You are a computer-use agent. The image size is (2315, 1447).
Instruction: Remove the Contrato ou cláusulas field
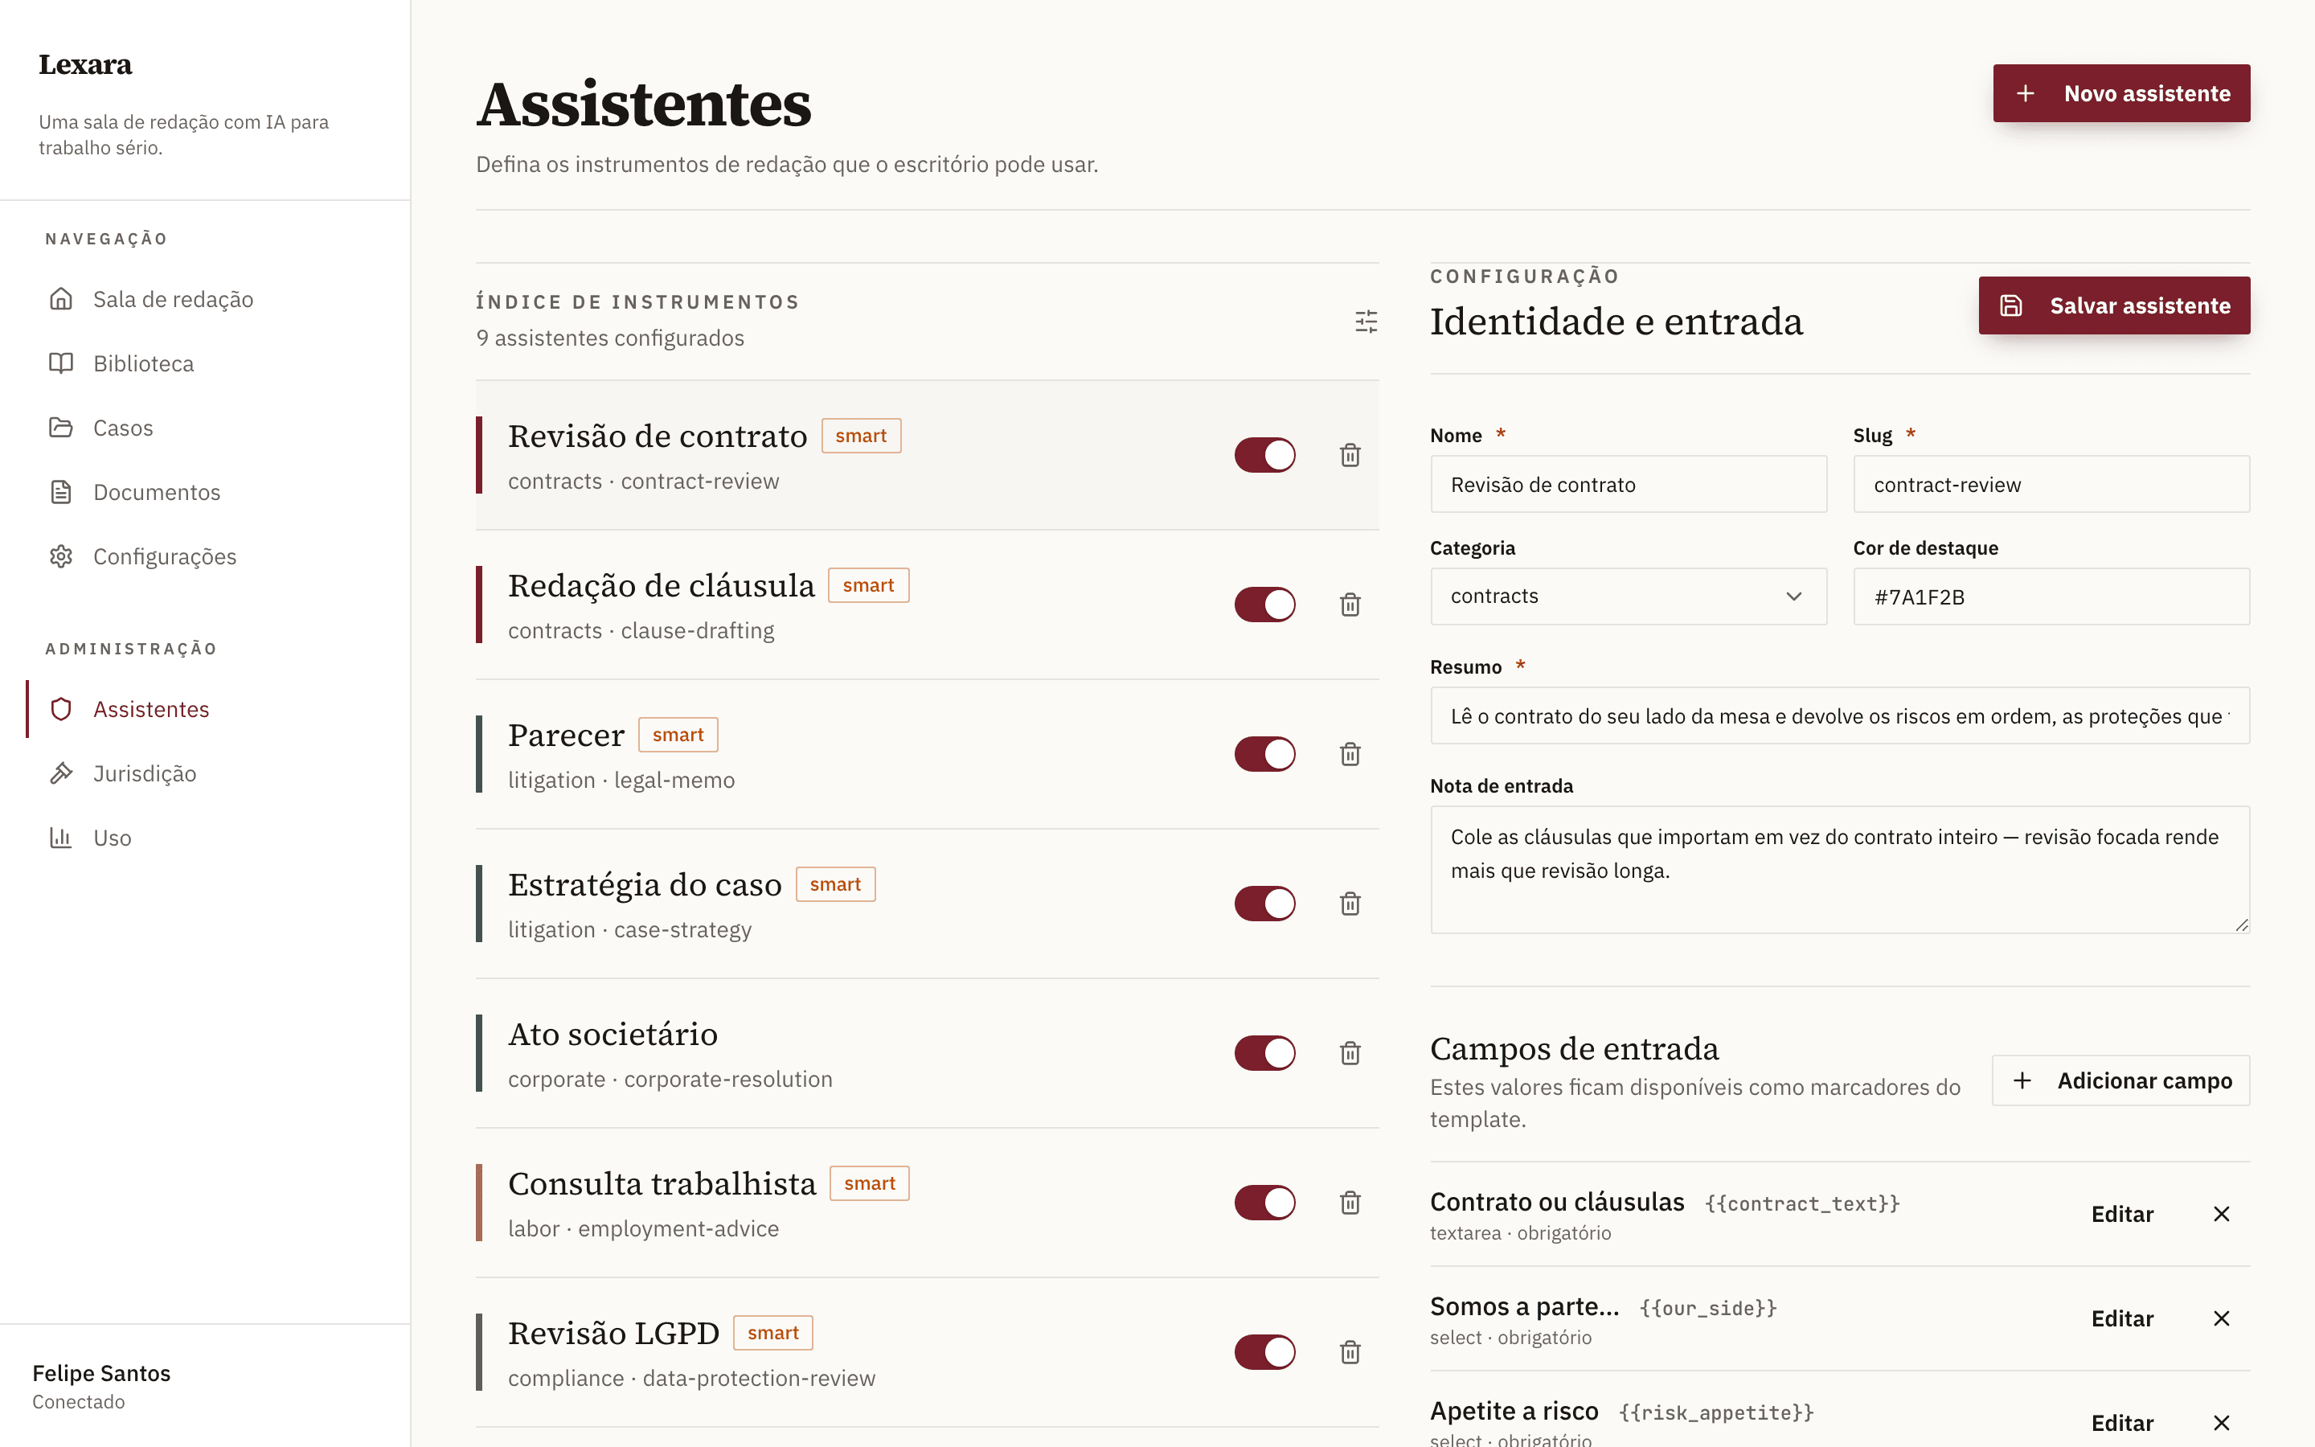(2221, 1215)
